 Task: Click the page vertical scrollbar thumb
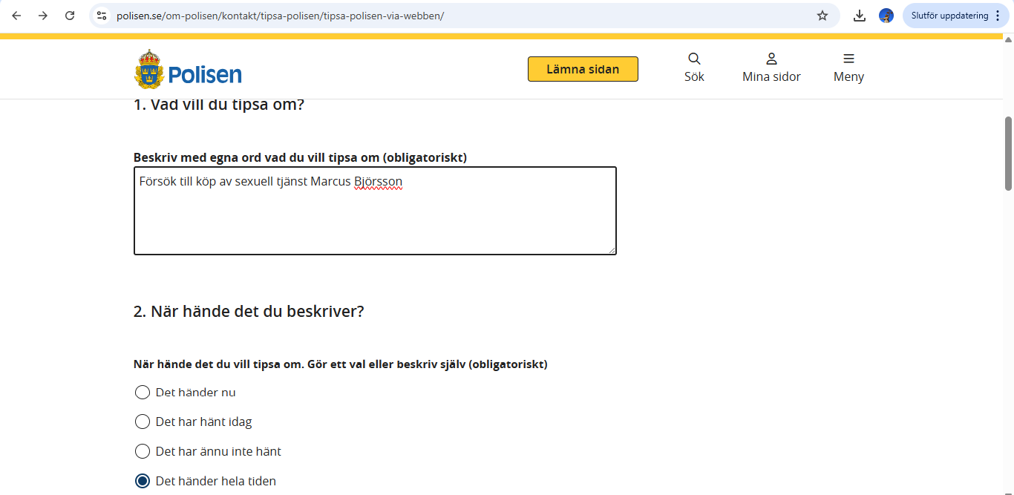click(1008, 152)
